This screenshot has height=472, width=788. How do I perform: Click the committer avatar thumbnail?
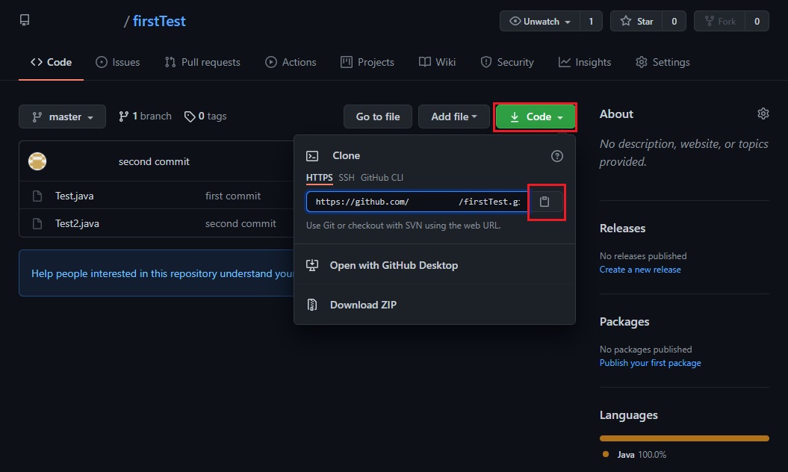(37, 161)
